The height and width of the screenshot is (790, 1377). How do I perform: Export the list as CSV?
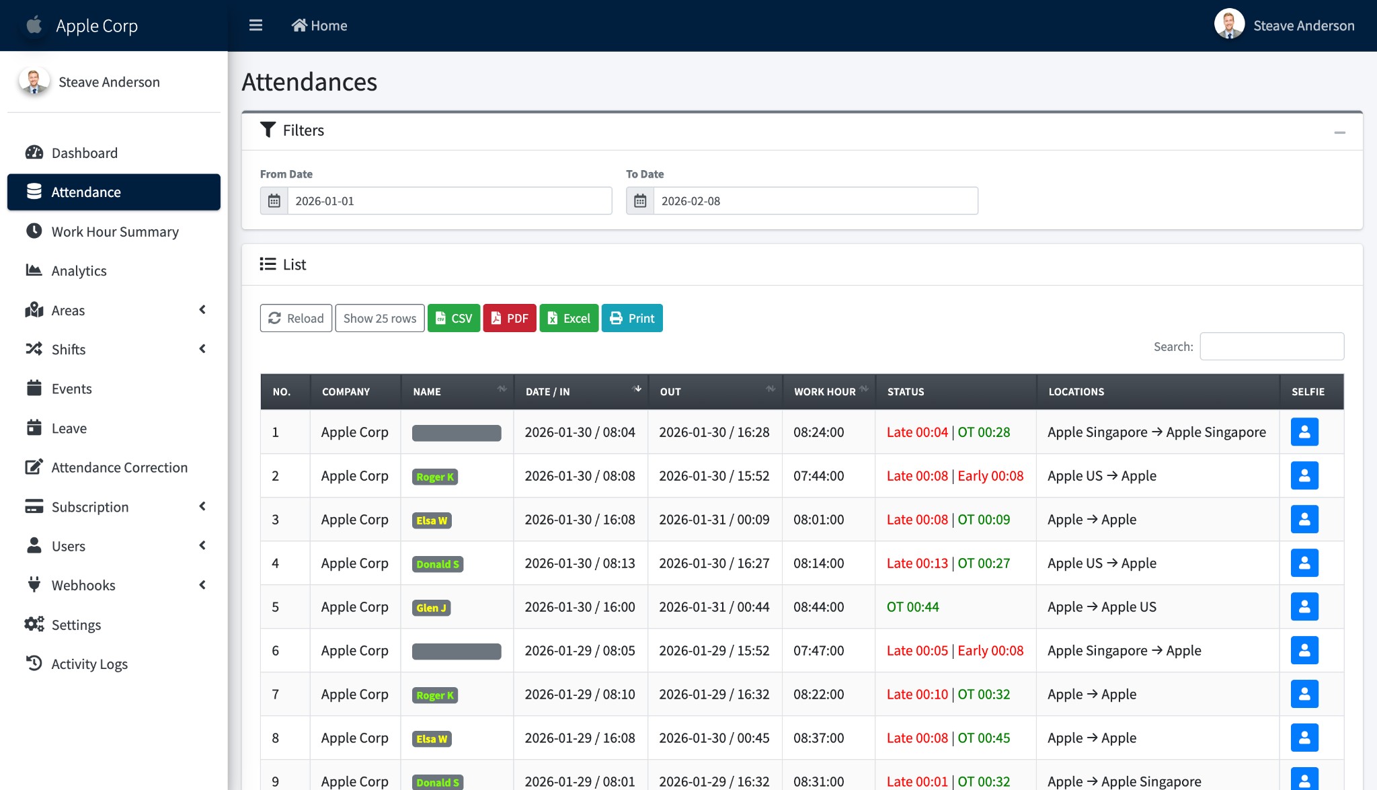point(454,318)
